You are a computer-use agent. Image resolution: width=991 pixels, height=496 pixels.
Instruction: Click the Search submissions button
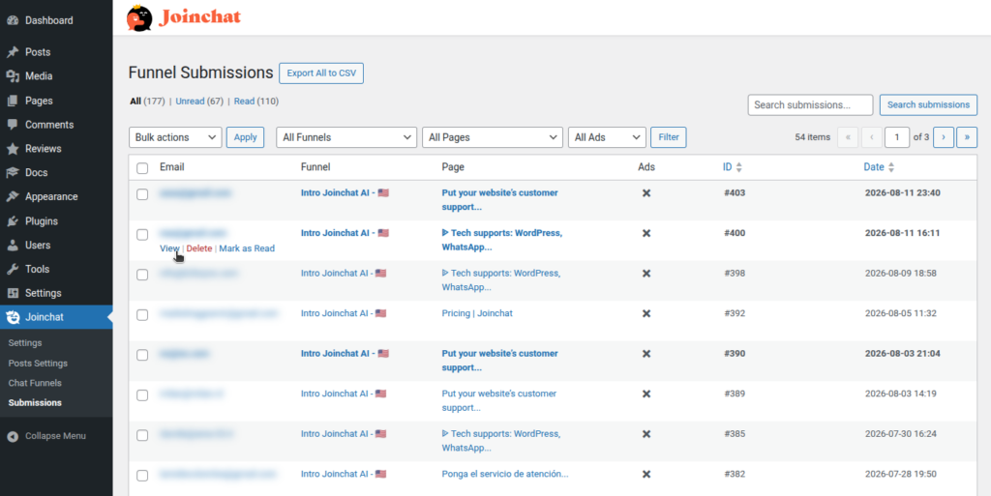[x=928, y=104]
